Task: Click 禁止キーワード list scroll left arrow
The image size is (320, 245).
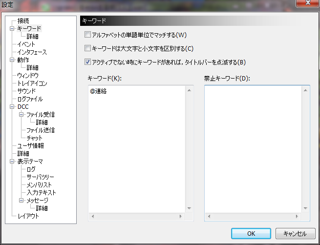Action: pos(209,217)
